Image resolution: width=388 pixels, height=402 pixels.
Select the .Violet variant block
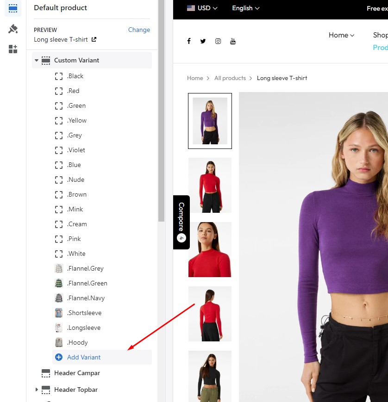(x=76, y=150)
